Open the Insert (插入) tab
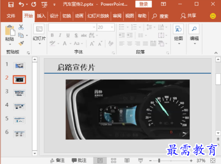 [41, 16]
